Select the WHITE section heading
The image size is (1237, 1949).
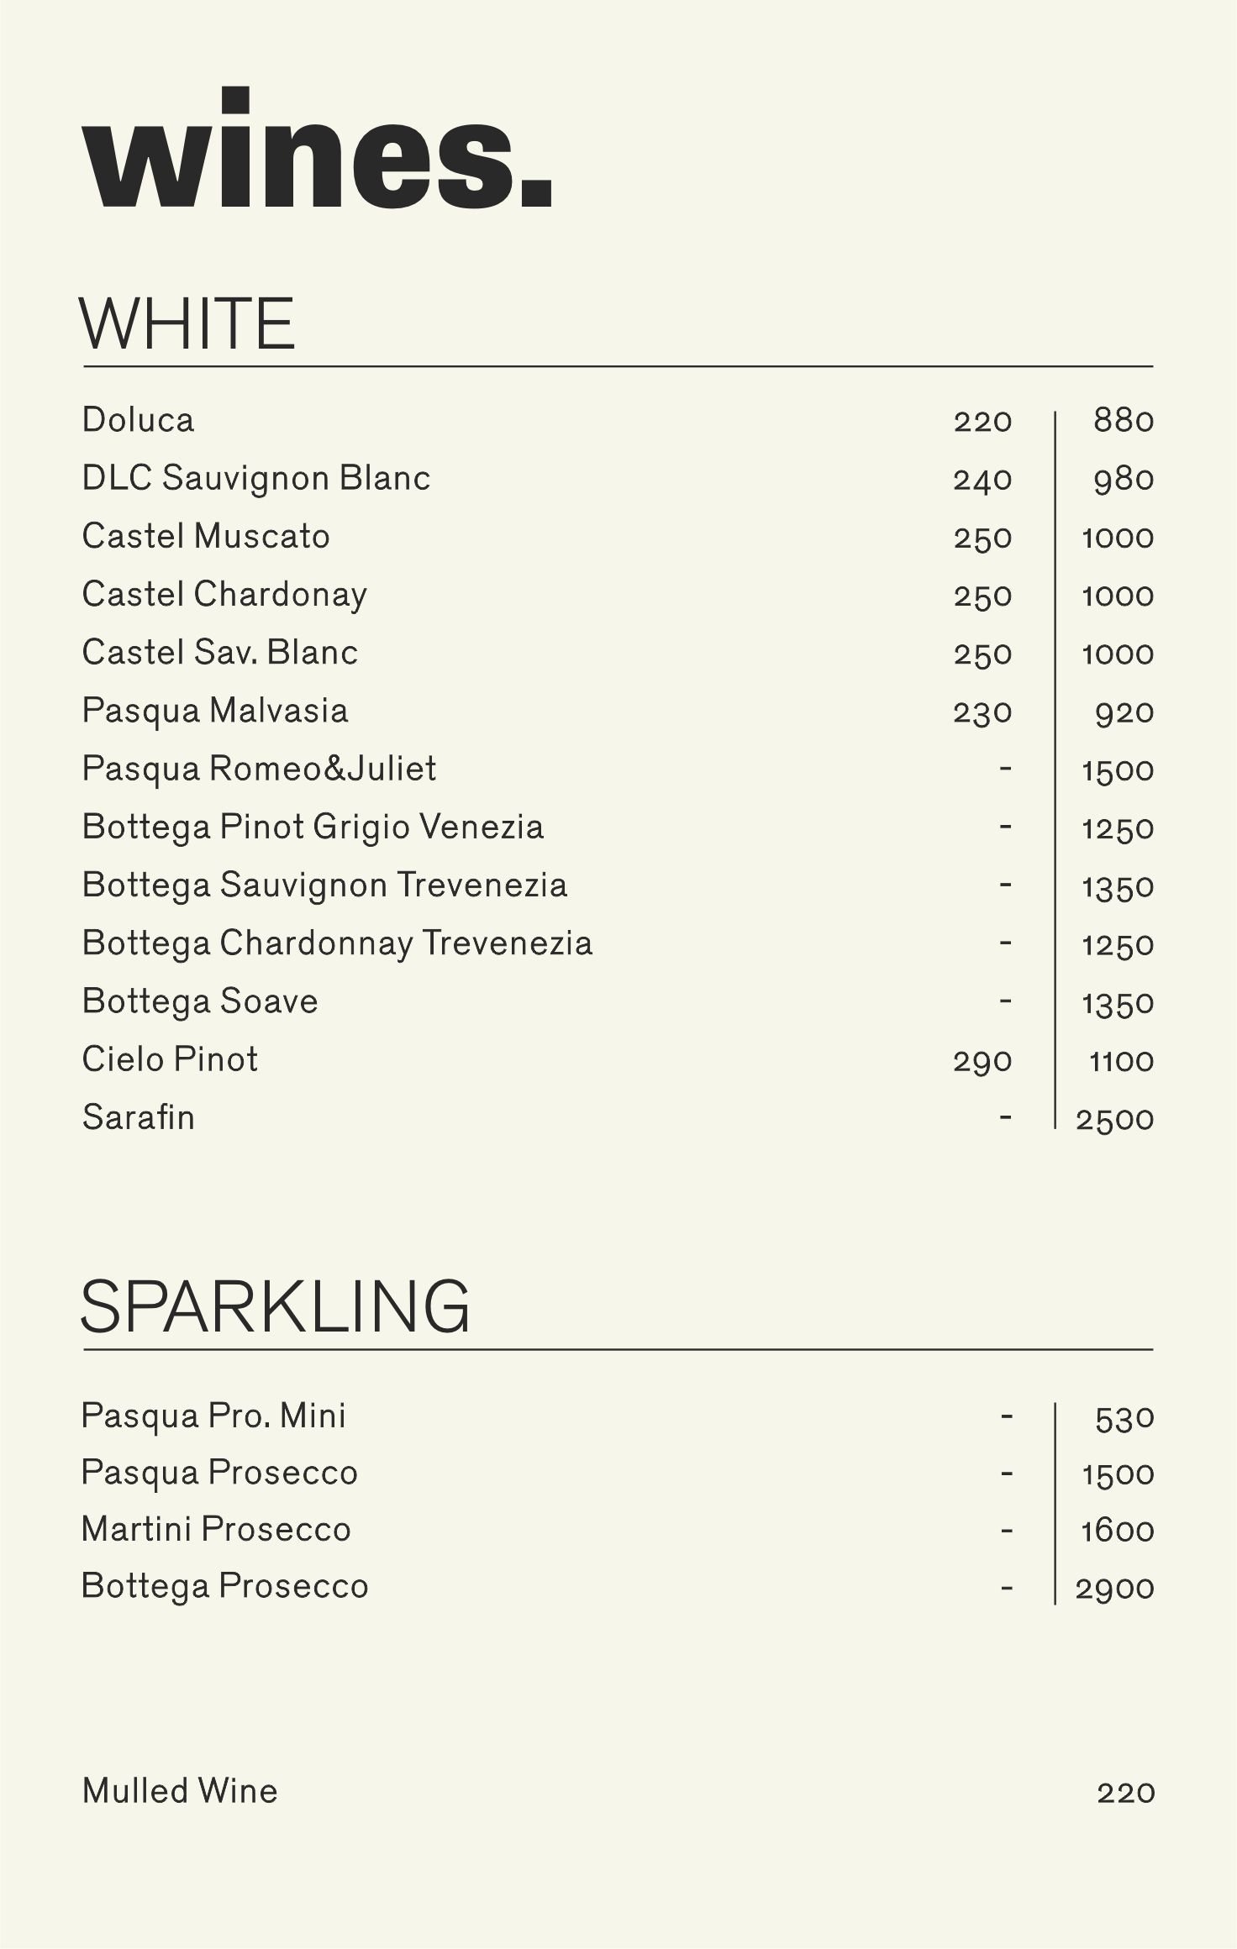point(187,324)
